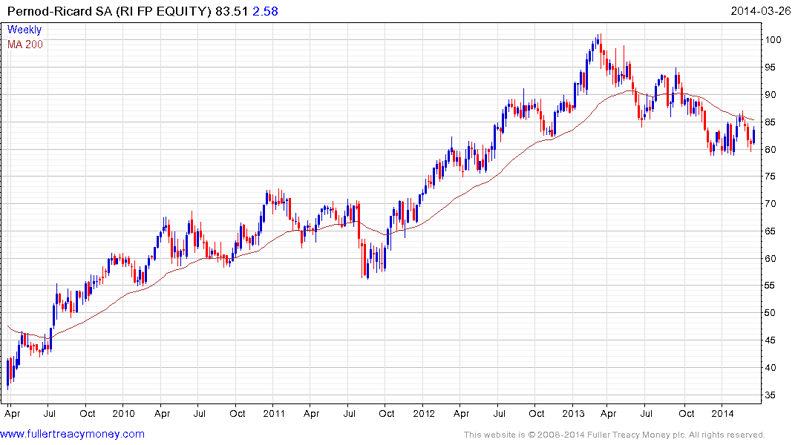Click the 80 price axis label
The height and width of the screenshot is (445, 798).
point(771,150)
